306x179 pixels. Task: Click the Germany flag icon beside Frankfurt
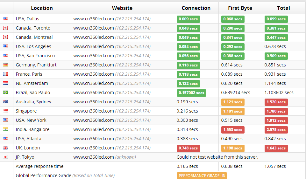5,65
